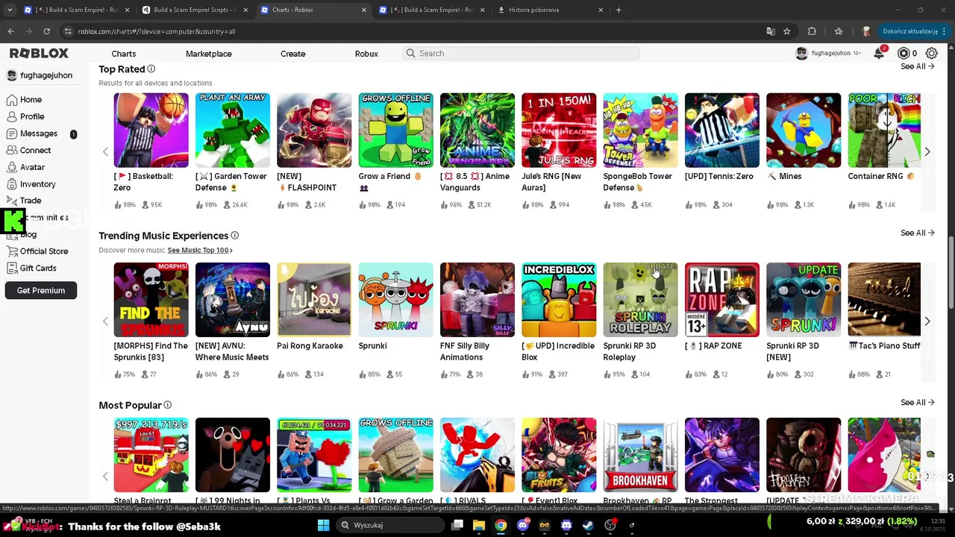Click the Roblox search field
The width and height of the screenshot is (955, 537).
pos(521,53)
